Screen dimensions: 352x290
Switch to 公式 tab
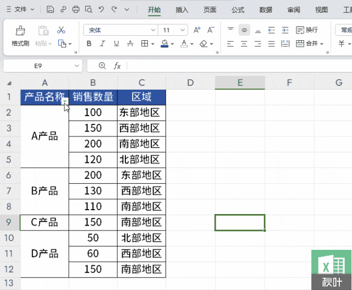click(238, 10)
